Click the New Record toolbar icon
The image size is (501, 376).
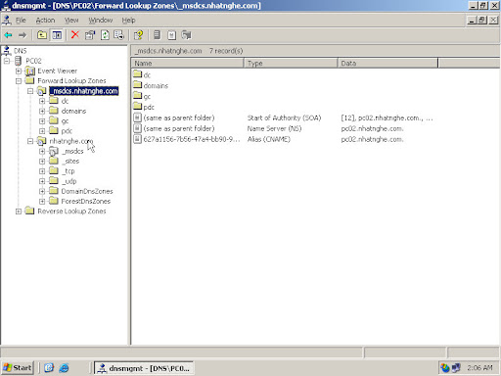(x=171, y=35)
